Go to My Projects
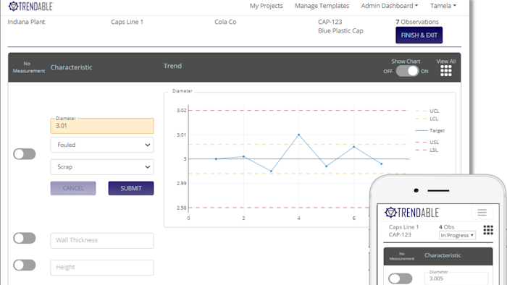Image resolution: width=507 pixels, height=285 pixels. click(x=266, y=6)
